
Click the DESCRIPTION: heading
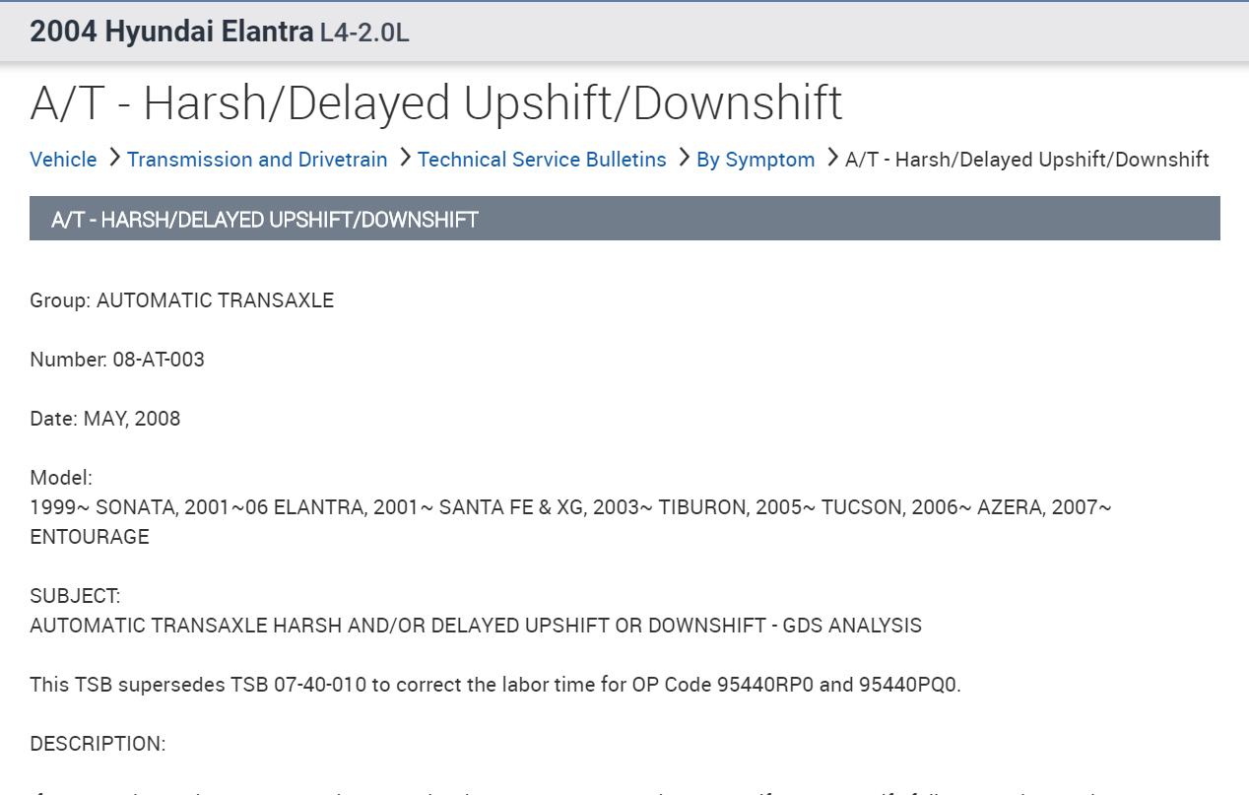pos(98,744)
